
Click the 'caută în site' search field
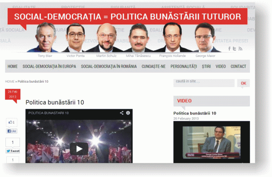coord(204,83)
